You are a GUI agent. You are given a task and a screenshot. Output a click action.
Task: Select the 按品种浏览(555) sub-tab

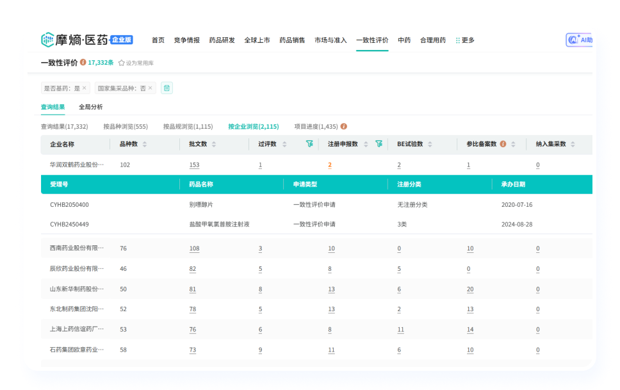pyautogui.click(x=126, y=127)
